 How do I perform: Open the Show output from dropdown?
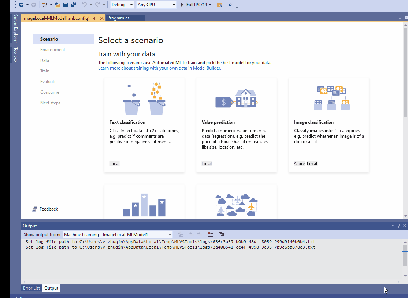(x=118, y=234)
